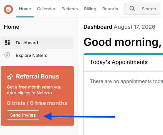Image resolution: width=163 pixels, height=135 pixels.
Task: Click the August 17, 2026 date label
Action: point(134,27)
